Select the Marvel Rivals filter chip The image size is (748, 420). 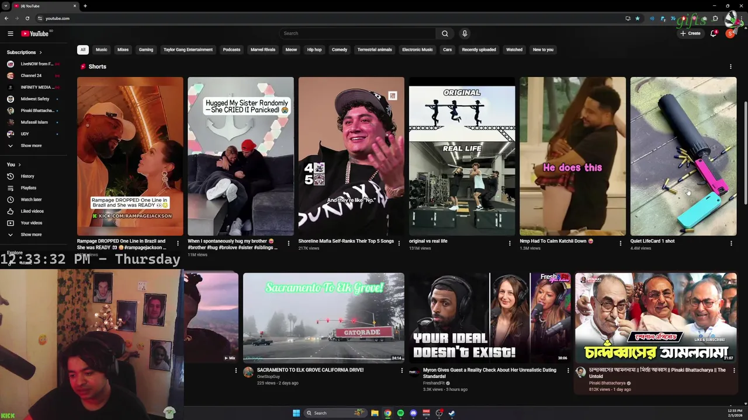click(x=263, y=50)
